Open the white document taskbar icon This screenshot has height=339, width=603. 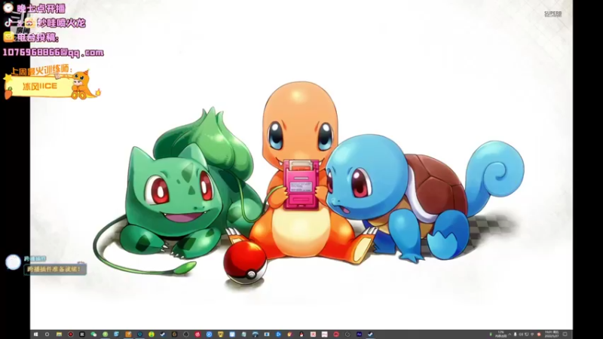325,334
